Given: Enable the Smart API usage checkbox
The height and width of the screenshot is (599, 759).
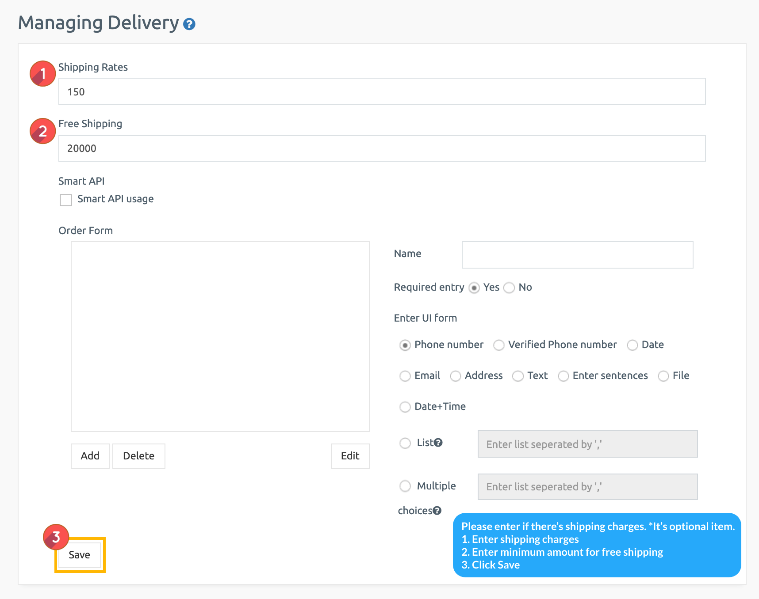Looking at the screenshot, I should tap(66, 200).
